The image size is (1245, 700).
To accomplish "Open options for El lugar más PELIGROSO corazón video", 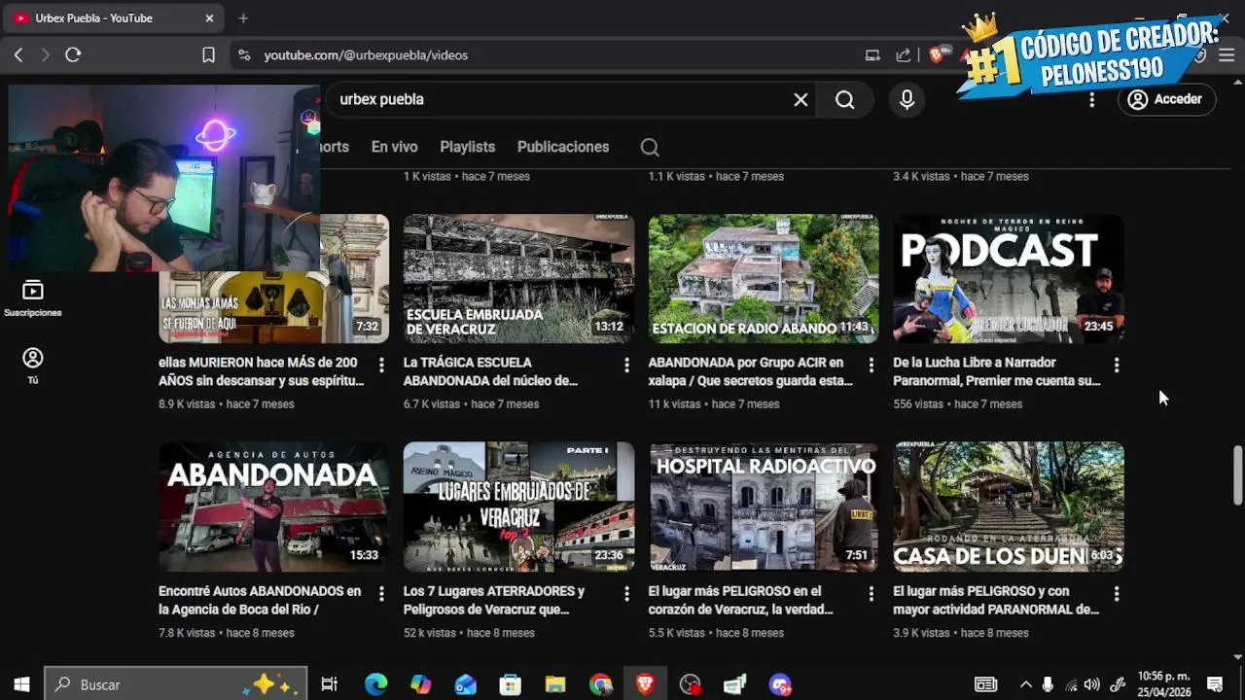I will (x=871, y=593).
